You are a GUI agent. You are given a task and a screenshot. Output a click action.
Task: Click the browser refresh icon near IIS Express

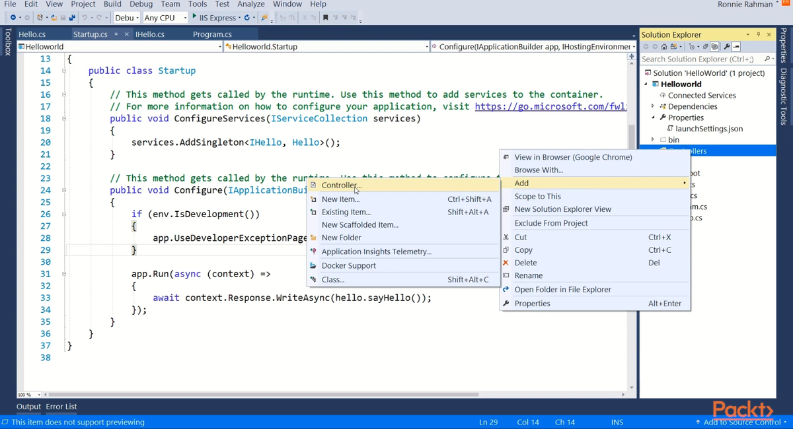point(246,18)
